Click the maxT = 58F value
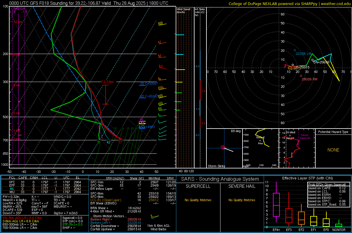Screen dimensions: 352x233 click(39, 207)
